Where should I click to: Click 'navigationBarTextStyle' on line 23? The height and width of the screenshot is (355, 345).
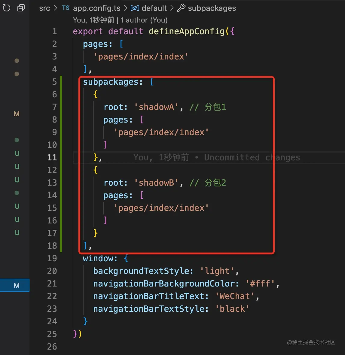pyautogui.click(x=148, y=309)
